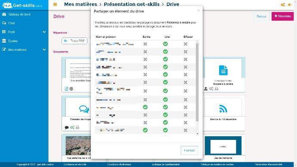
Task: Toggle Lire for the last visible user row
Action: click(165, 130)
